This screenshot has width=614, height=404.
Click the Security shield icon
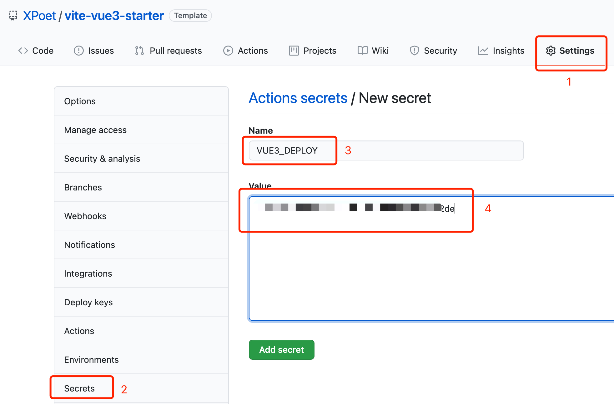[x=414, y=51]
